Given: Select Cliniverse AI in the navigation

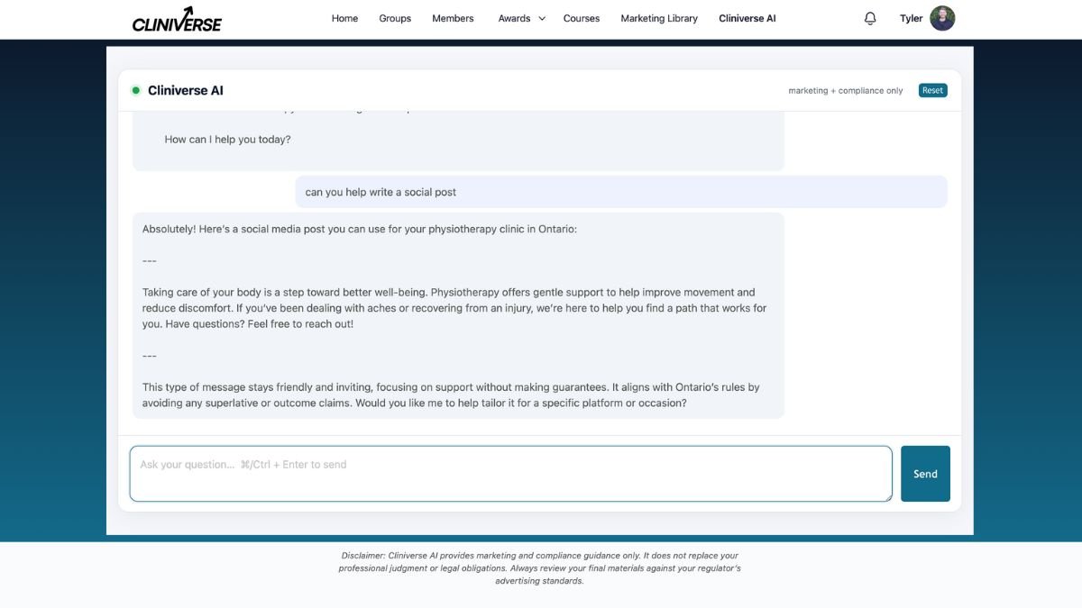Looking at the screenshot, I should tap(747, 18).
